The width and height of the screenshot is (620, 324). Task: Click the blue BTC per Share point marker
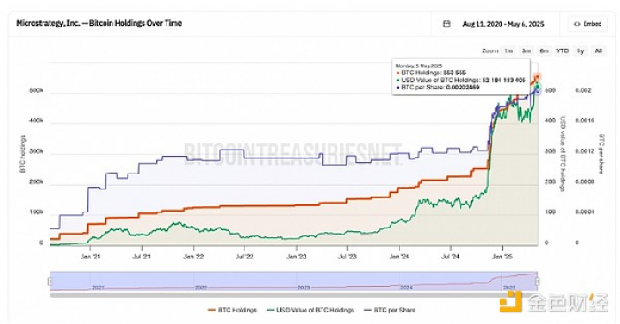point(538,91)
